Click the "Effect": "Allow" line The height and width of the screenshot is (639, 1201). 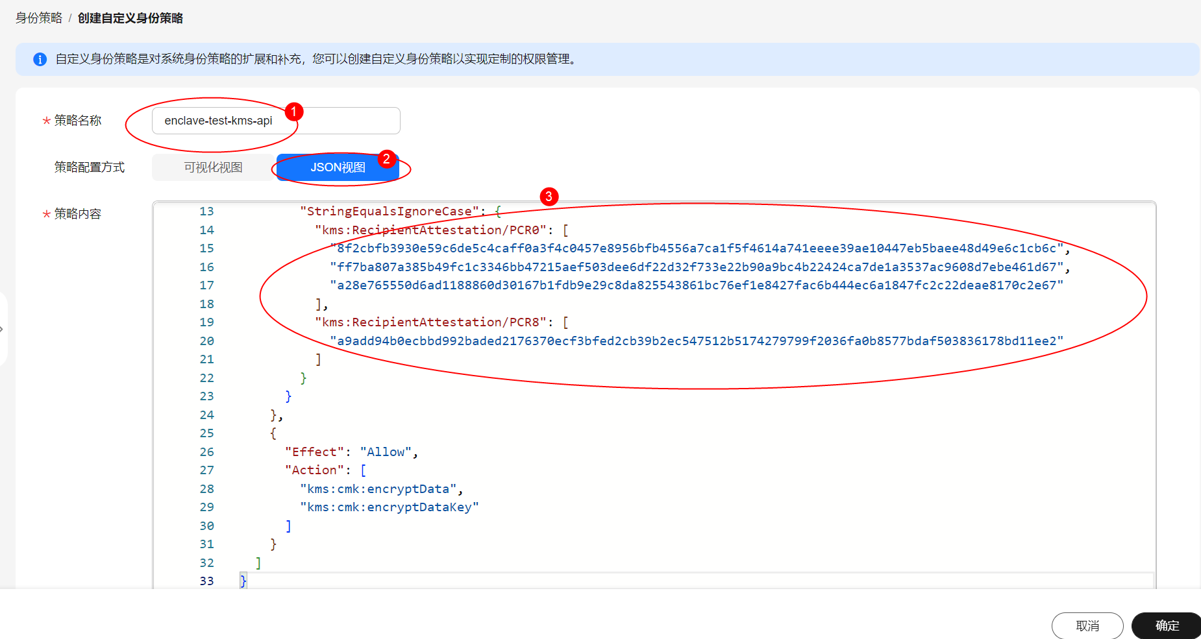coord(351,452)
